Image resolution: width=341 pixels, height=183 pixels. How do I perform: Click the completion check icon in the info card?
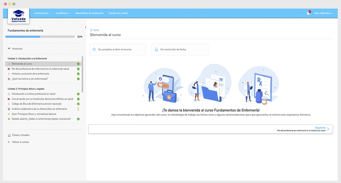(94, 50)
